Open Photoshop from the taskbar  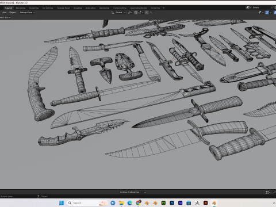(172, 203)
